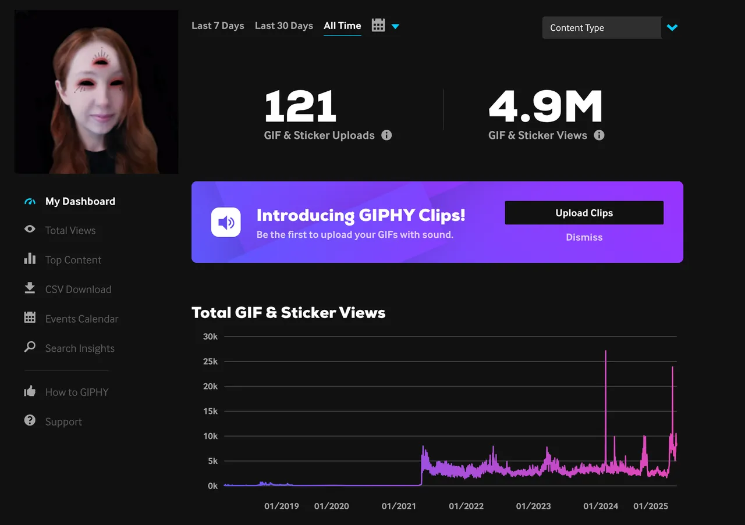
Task: Click the profile avatar image
Action: tap(96, 92)
